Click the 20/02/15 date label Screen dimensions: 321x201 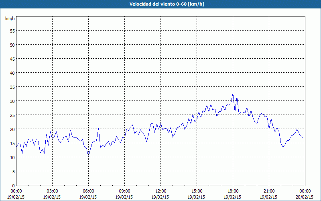[x=305, y=197]
